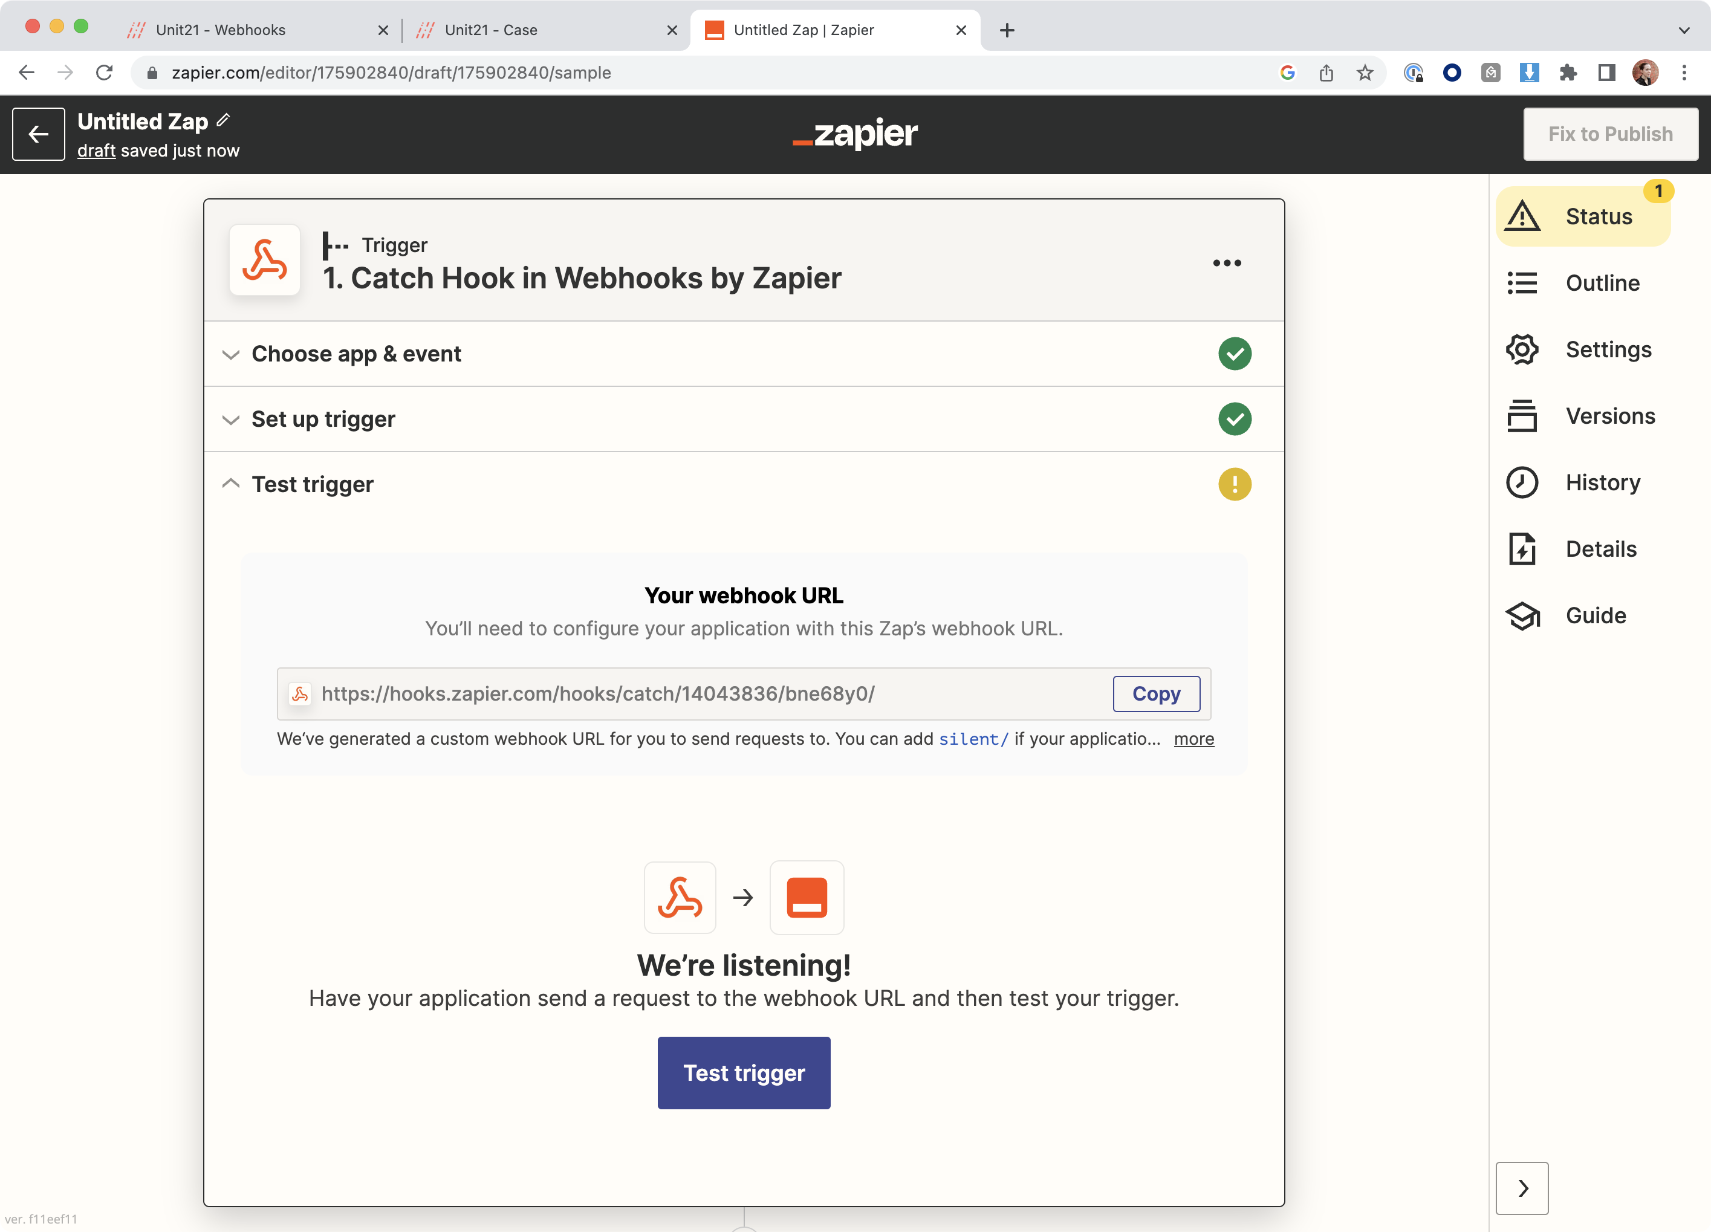The image size is (1711, 1232).
Task: Click the back arrow in Zapier header
Action: 39,134
